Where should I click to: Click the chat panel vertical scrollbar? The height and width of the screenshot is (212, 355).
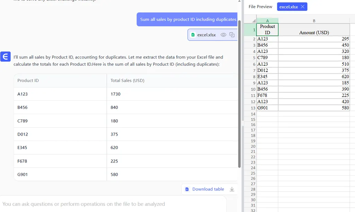(239, 93)
